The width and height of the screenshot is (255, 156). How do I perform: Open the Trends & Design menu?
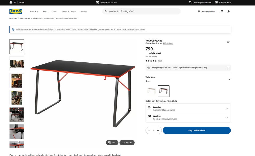[69, 11]
